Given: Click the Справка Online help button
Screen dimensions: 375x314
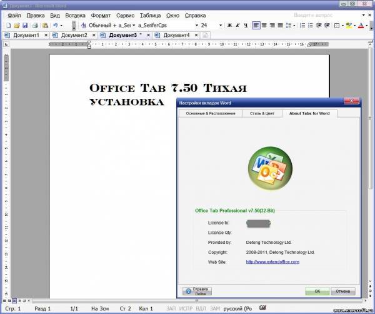Looking at the screenshot, I should pyautogui.click(x=197, y=291).
